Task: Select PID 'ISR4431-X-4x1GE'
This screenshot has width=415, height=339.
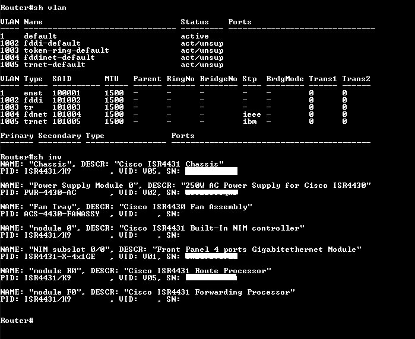Action: coord(59,257)
